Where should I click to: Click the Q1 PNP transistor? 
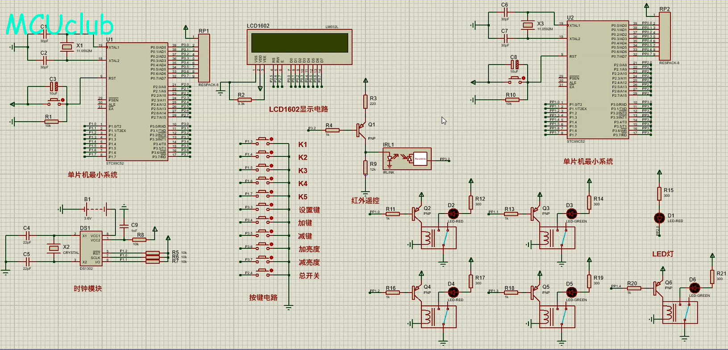361,130
